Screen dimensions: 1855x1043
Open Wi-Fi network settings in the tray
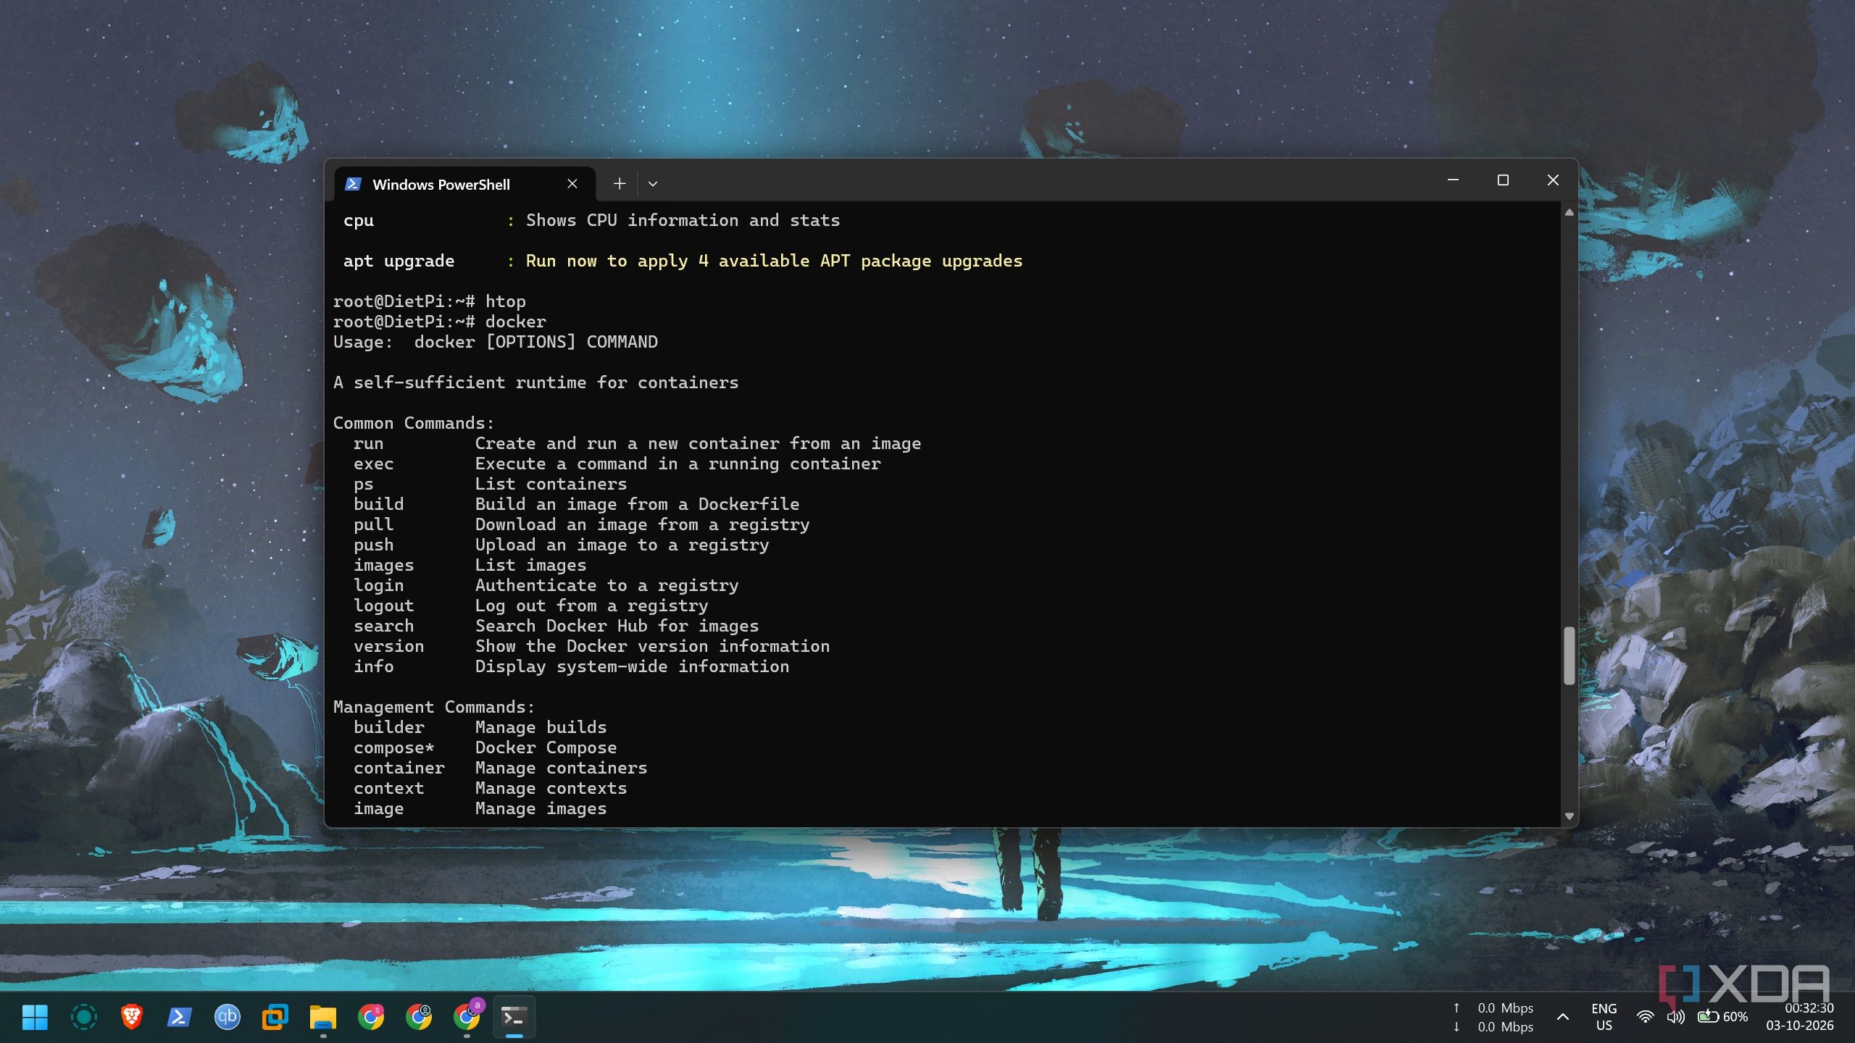click(1645, 1017)
